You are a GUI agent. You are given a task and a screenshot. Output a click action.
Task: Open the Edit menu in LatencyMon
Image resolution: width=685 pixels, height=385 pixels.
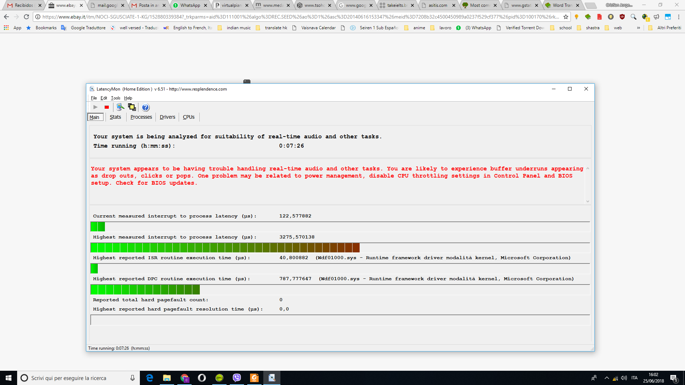(104, 98)
